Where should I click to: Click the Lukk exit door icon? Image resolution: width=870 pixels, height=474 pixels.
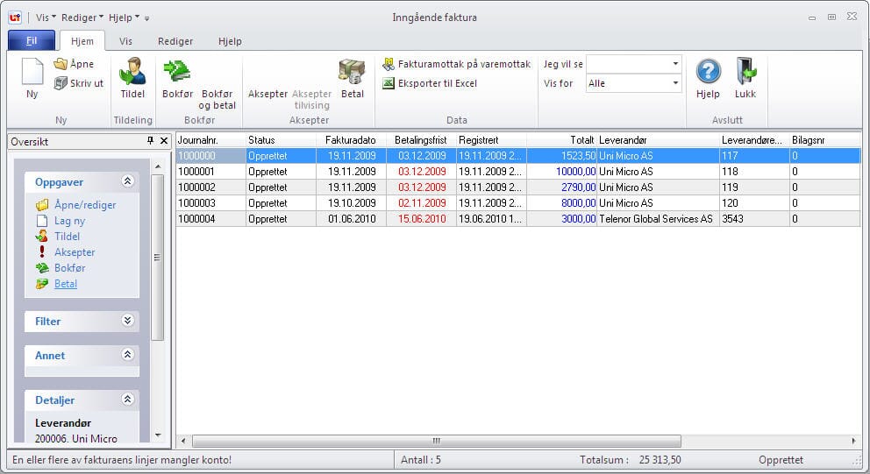(x=745, y=74)
